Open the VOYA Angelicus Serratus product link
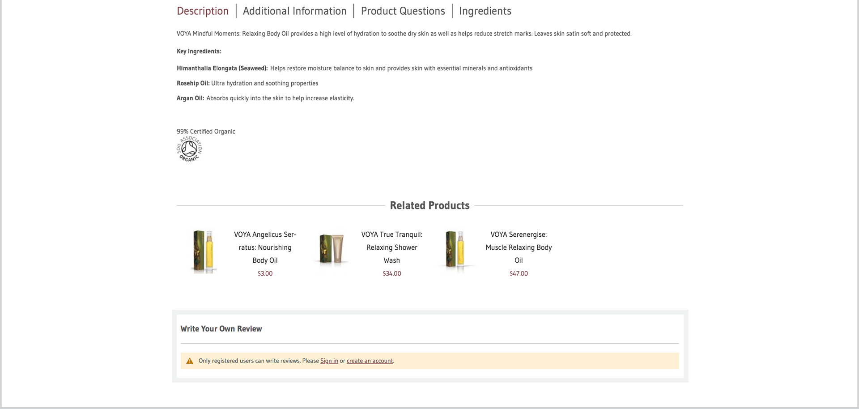Screen dimensions: 859x409 pos(265,247)
